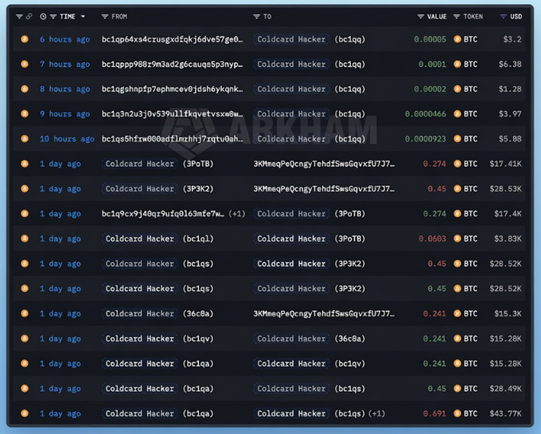Open sender address starting bc1q3n2u3j0v539
The height and width of the screenshot is (434, 541).
pyautogui.click(x=172, y=114)
